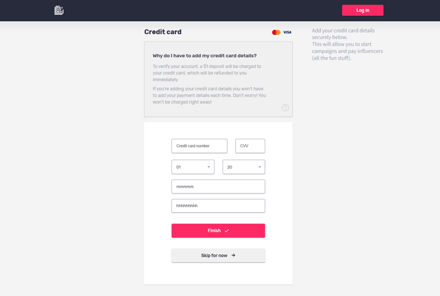This screenshot has width=440, height=296.
Task: Choose Skip for now
Action: (x=218, y=255)
